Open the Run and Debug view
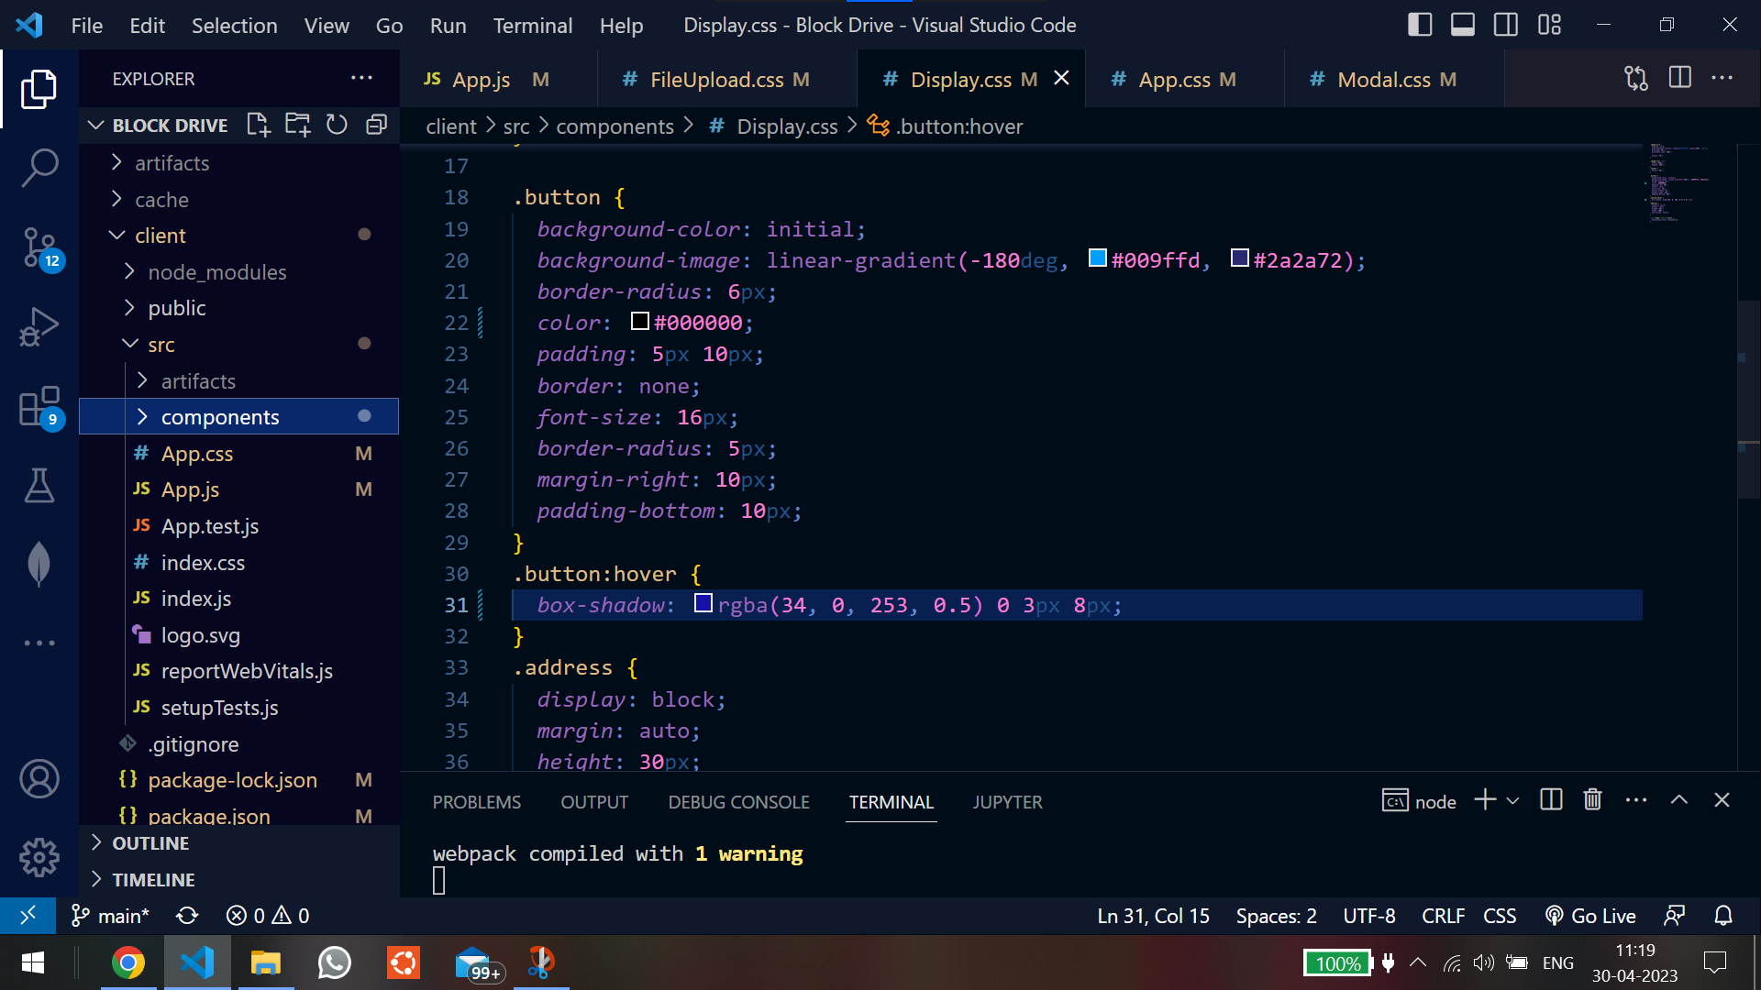Screen dimensions: 1761x990 [39, 326]
